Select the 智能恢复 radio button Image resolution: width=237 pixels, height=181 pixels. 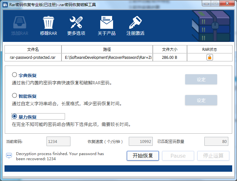click(14, 95)
